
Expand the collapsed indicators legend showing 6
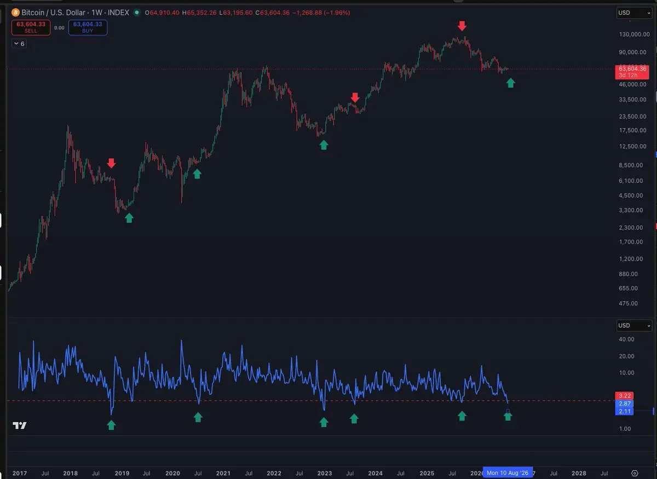[19, 43]
